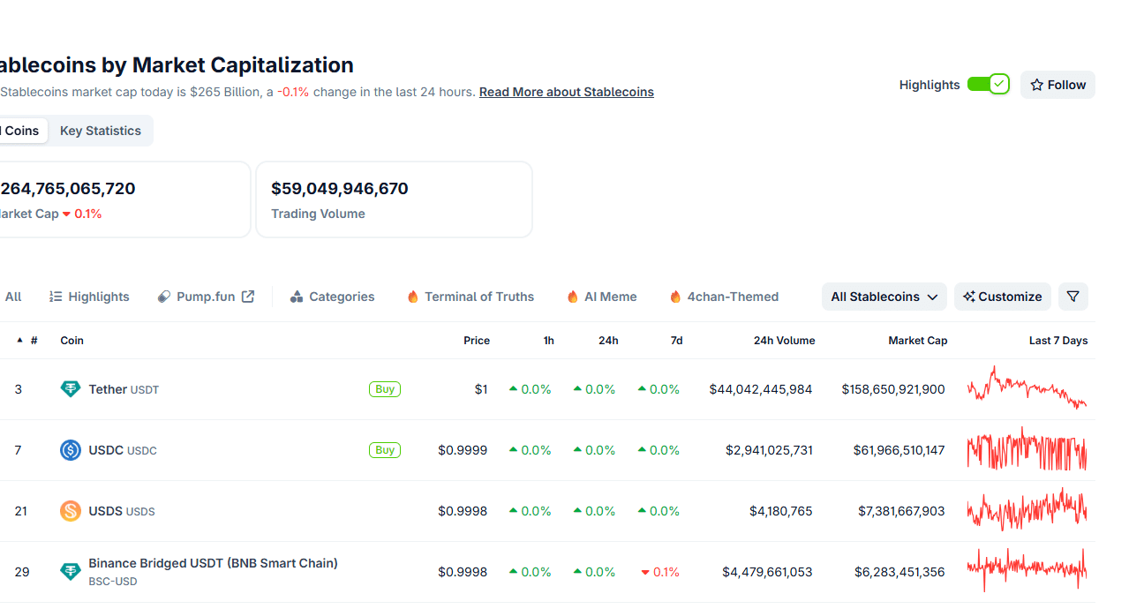Screen dimensions: 1144x609
Task: Click Buy button next to Tether
Action: click(385, 389)
